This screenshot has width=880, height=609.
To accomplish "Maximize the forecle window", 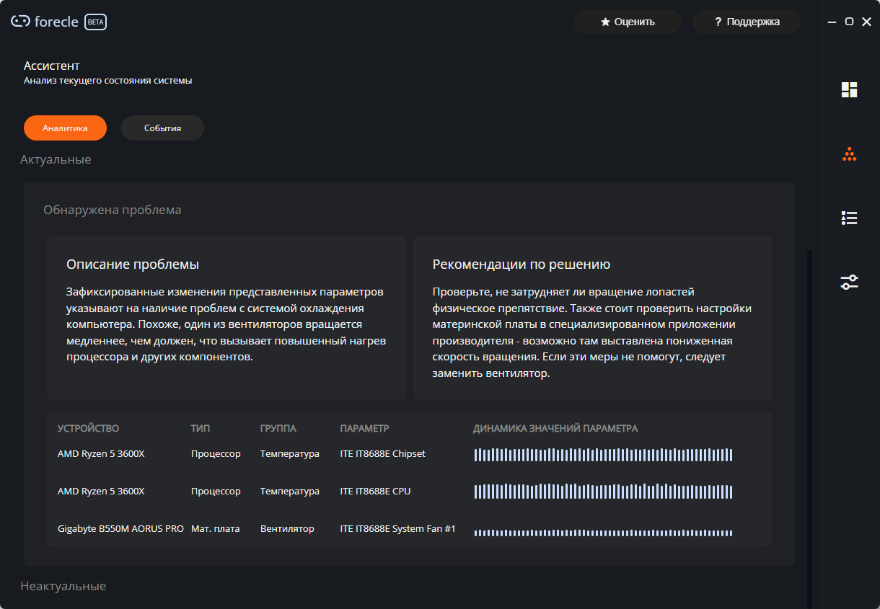I will 849,22.
